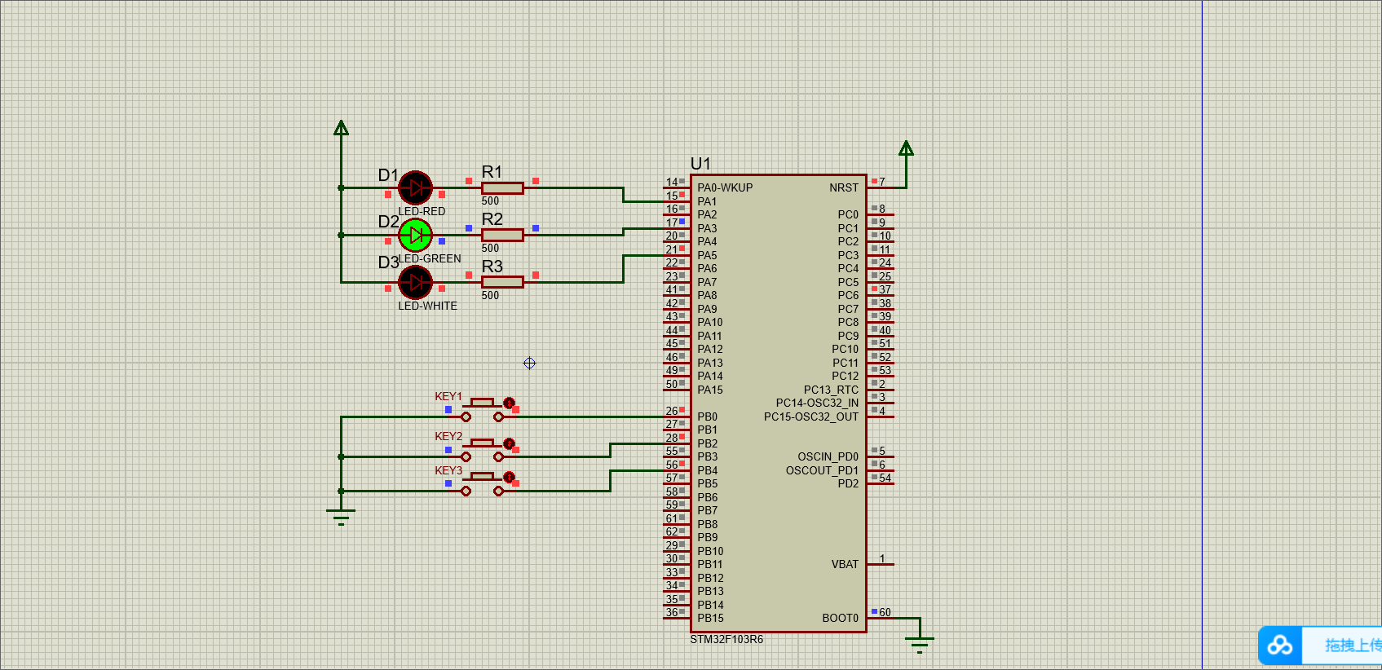Click the STM32F103R6 part label
The height and width of the screenshot is (670, 1382).
(726, 640)
